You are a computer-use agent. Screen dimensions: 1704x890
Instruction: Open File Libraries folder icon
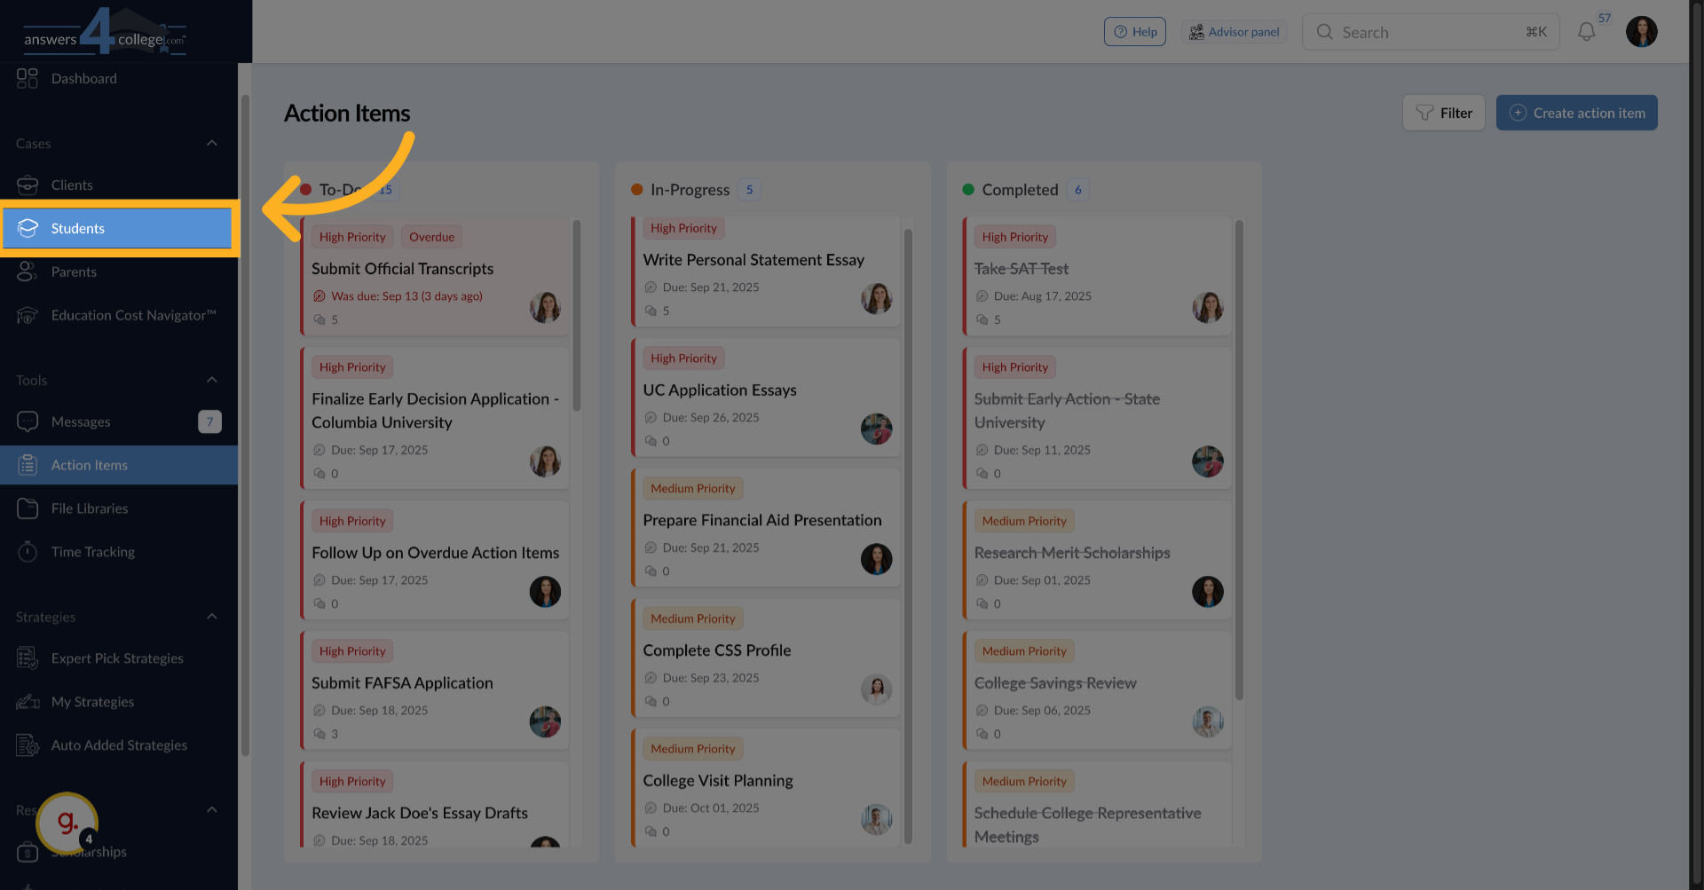click(28, 508)
